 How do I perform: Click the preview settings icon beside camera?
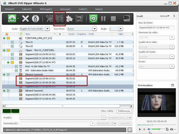[x=167, y=129]
